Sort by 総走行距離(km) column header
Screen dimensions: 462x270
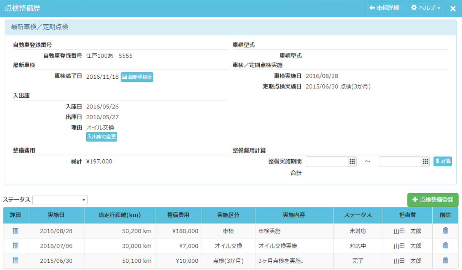tap(120, 215)
